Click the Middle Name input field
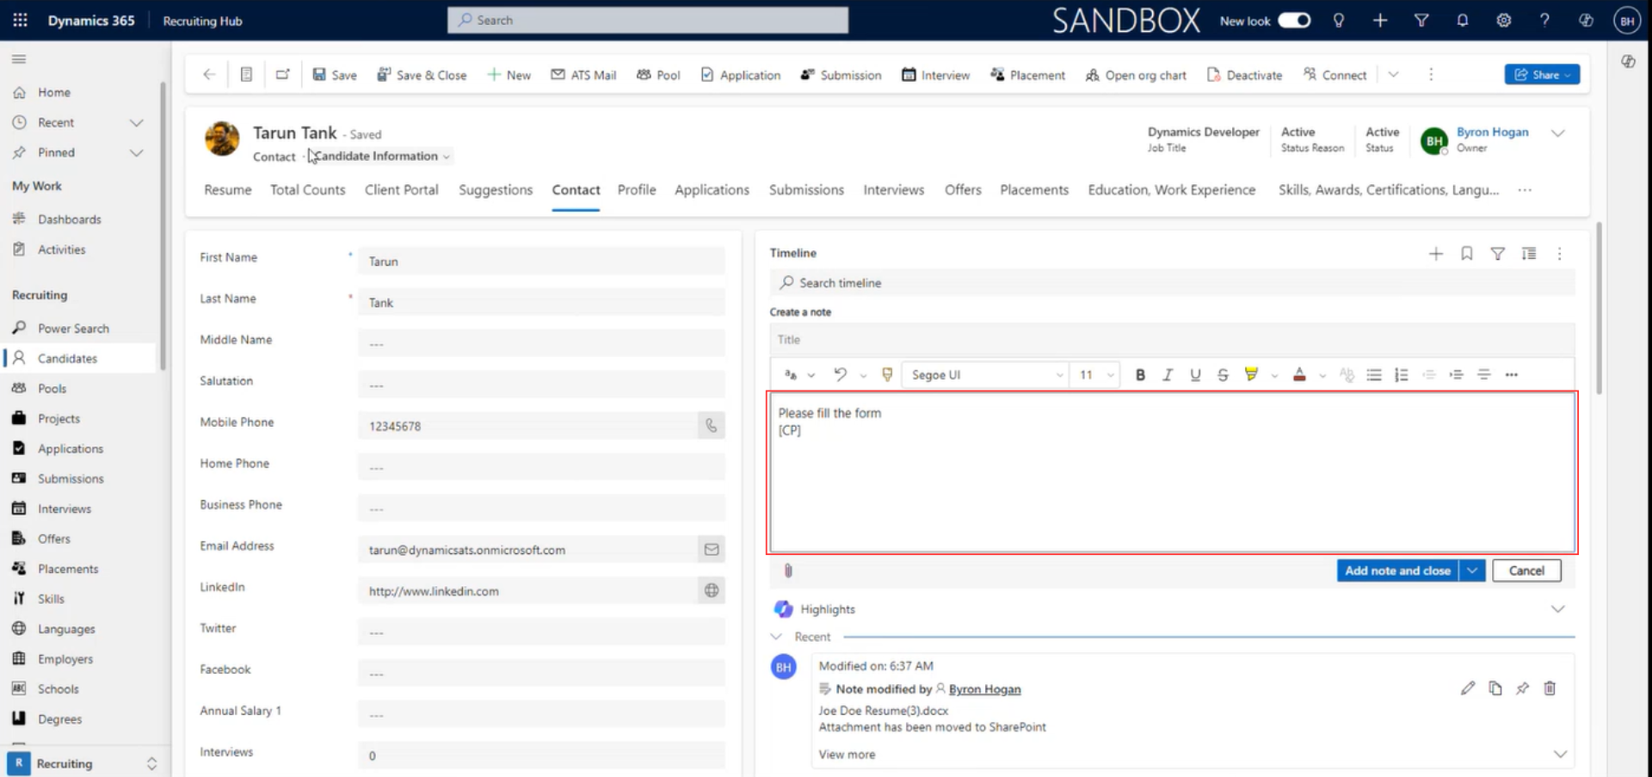 (541, 343)
